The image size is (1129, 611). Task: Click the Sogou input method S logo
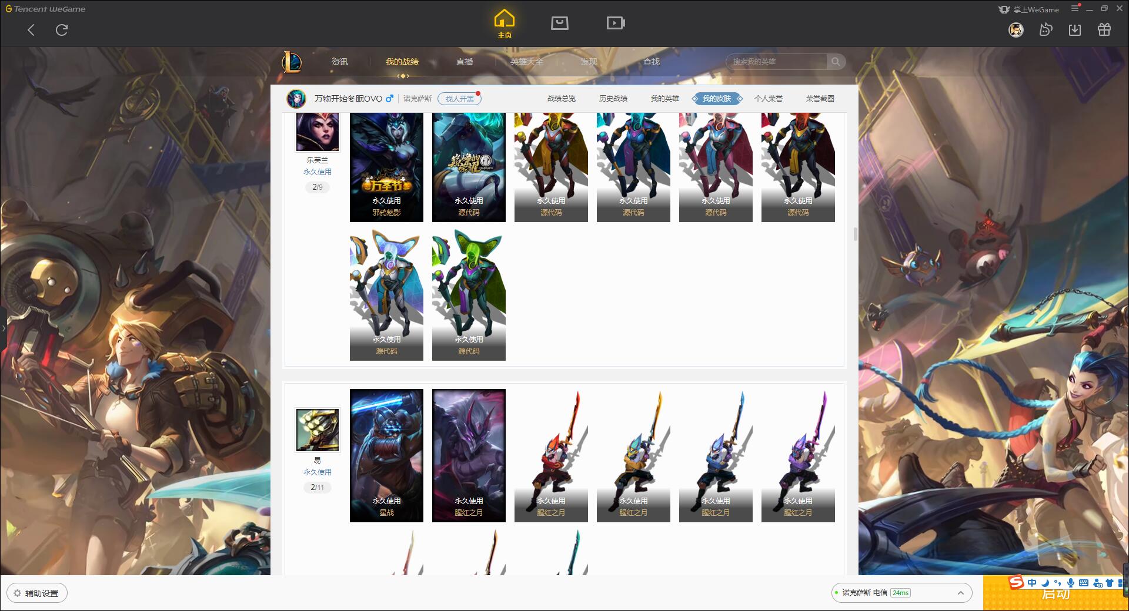coord(1016,582)
